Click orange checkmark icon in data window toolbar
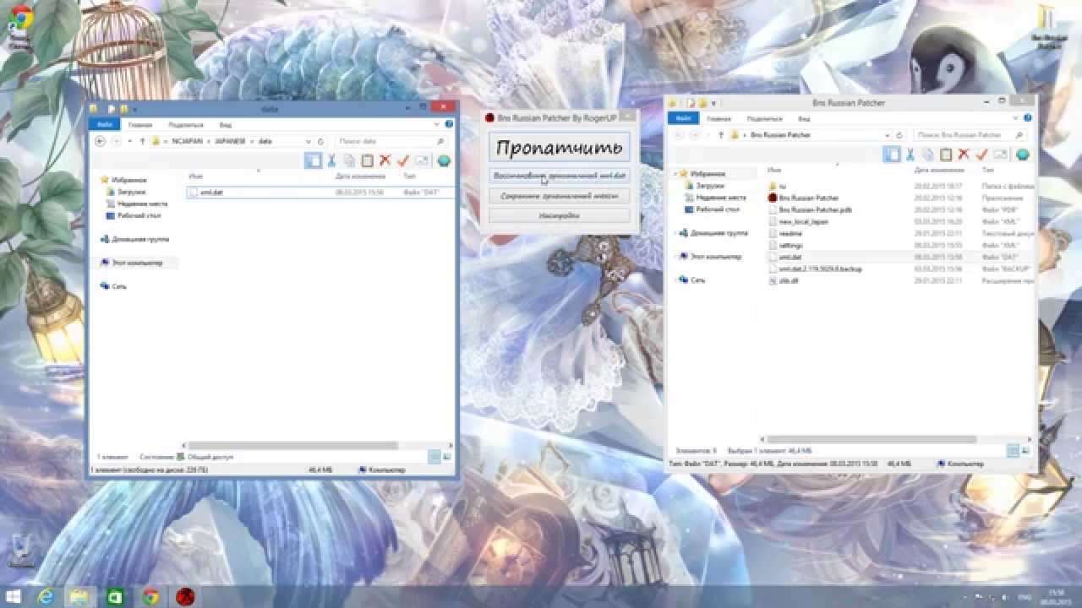 (402, 160)
